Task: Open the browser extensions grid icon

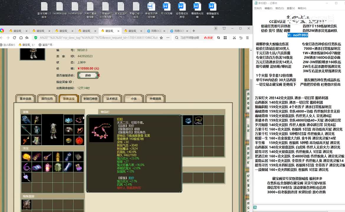Action: pos(225,38)
